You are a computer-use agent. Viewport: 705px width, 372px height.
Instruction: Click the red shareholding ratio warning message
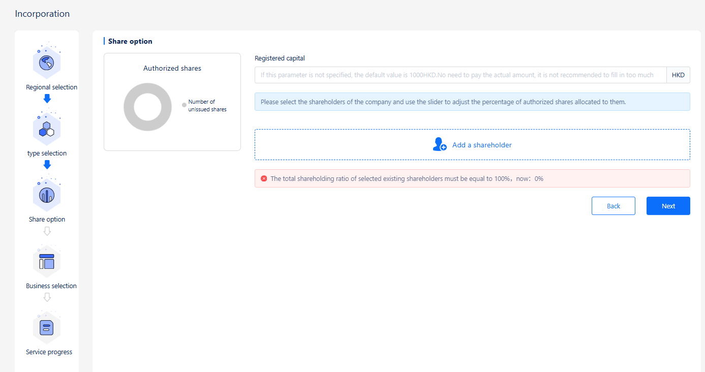[x=472, y=178]
